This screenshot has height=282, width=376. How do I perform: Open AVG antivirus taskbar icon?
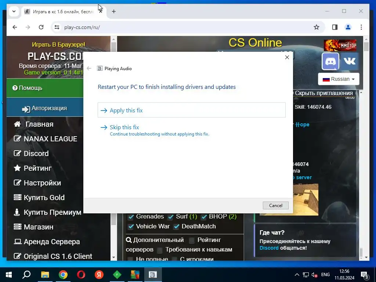point(135,275)
